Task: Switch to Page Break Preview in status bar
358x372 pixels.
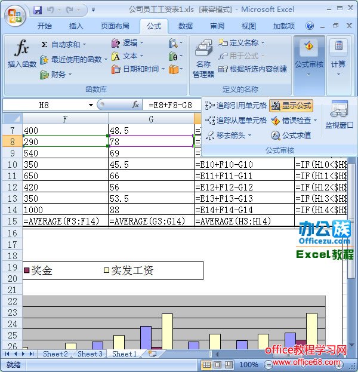Action: [x=229, y=364]
